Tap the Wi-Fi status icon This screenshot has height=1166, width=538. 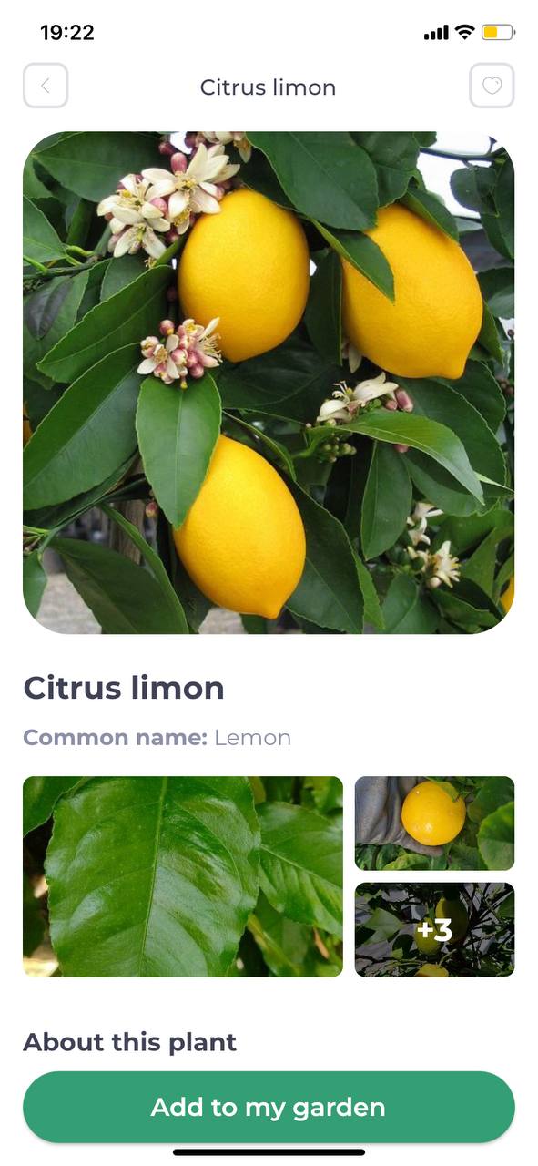coord(464,33)
